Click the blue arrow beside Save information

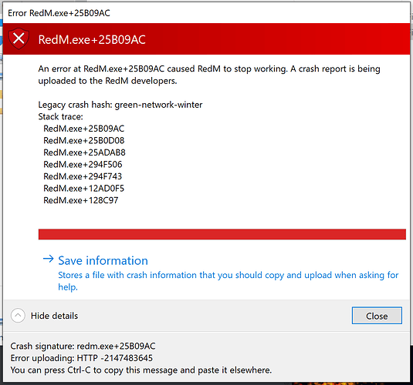point(48,259)
